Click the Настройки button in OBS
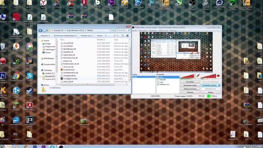Image resolution: width=263 pixels, height=148 pixels. 190,82
